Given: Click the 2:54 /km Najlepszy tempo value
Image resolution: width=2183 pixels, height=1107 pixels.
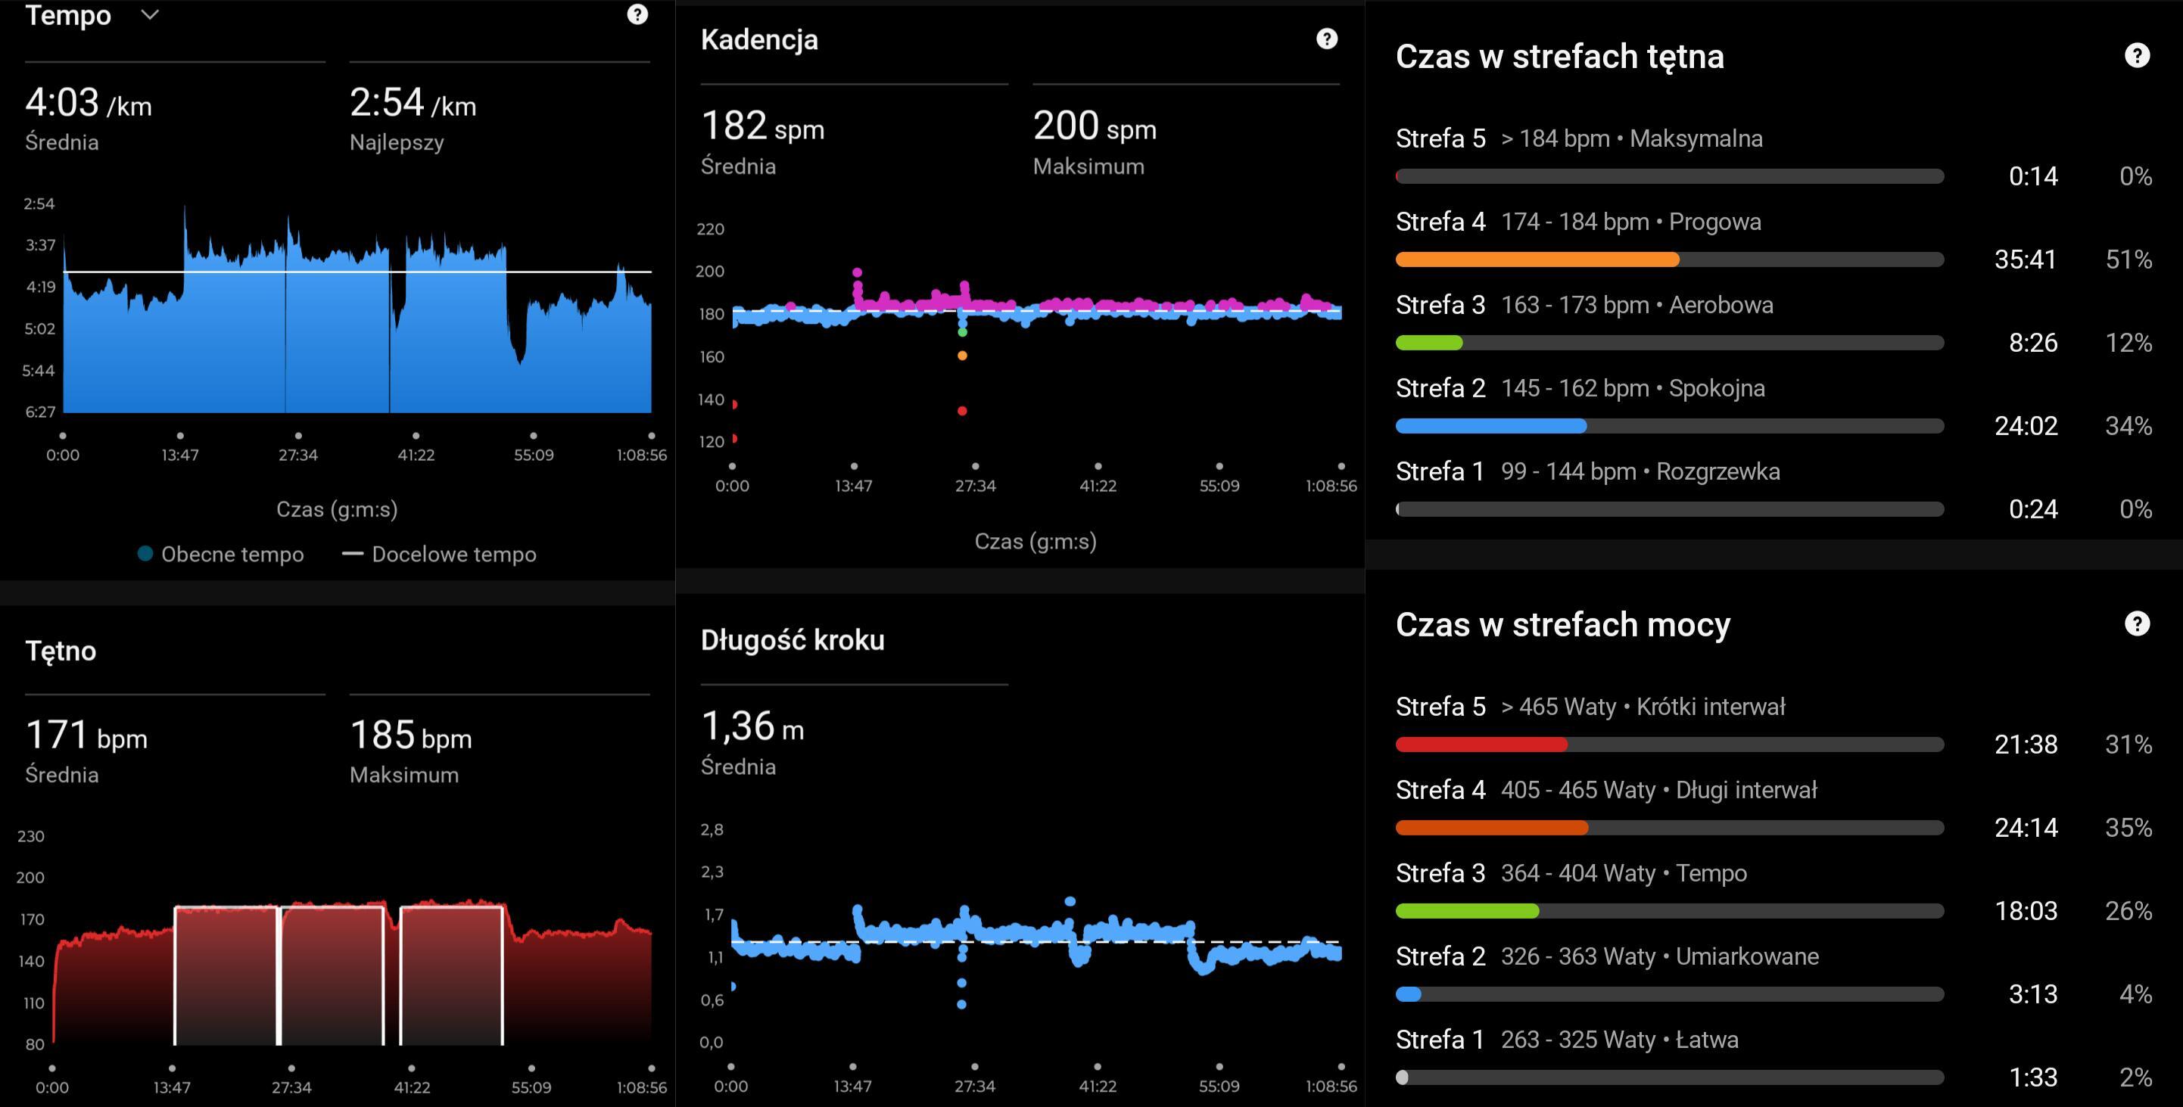Looking at the screenshot, I should [x=412, y=104].
